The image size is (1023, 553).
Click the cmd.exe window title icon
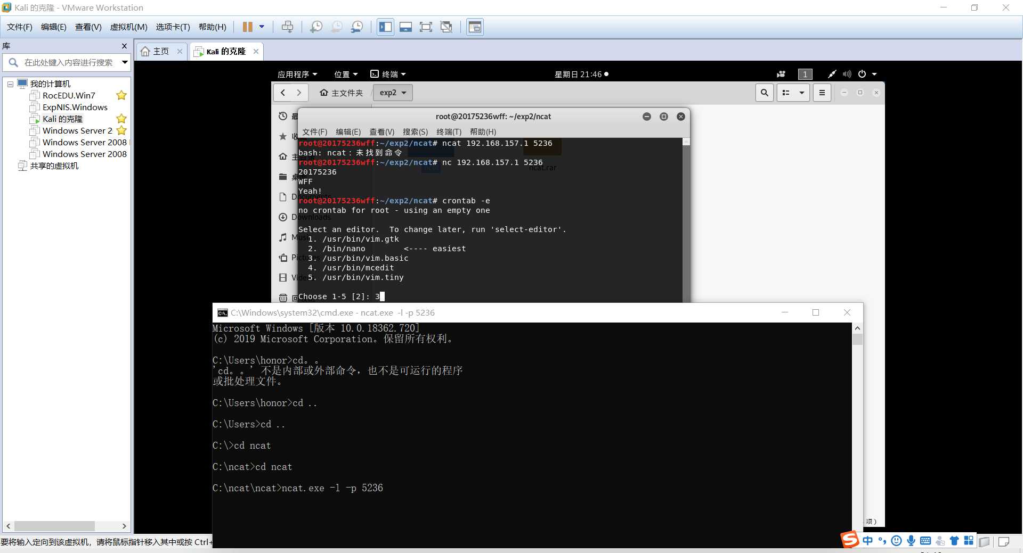pyautogui.click(x=222, y=313)
